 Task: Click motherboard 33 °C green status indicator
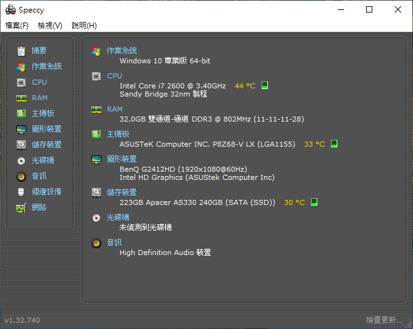tap(334, 144)
